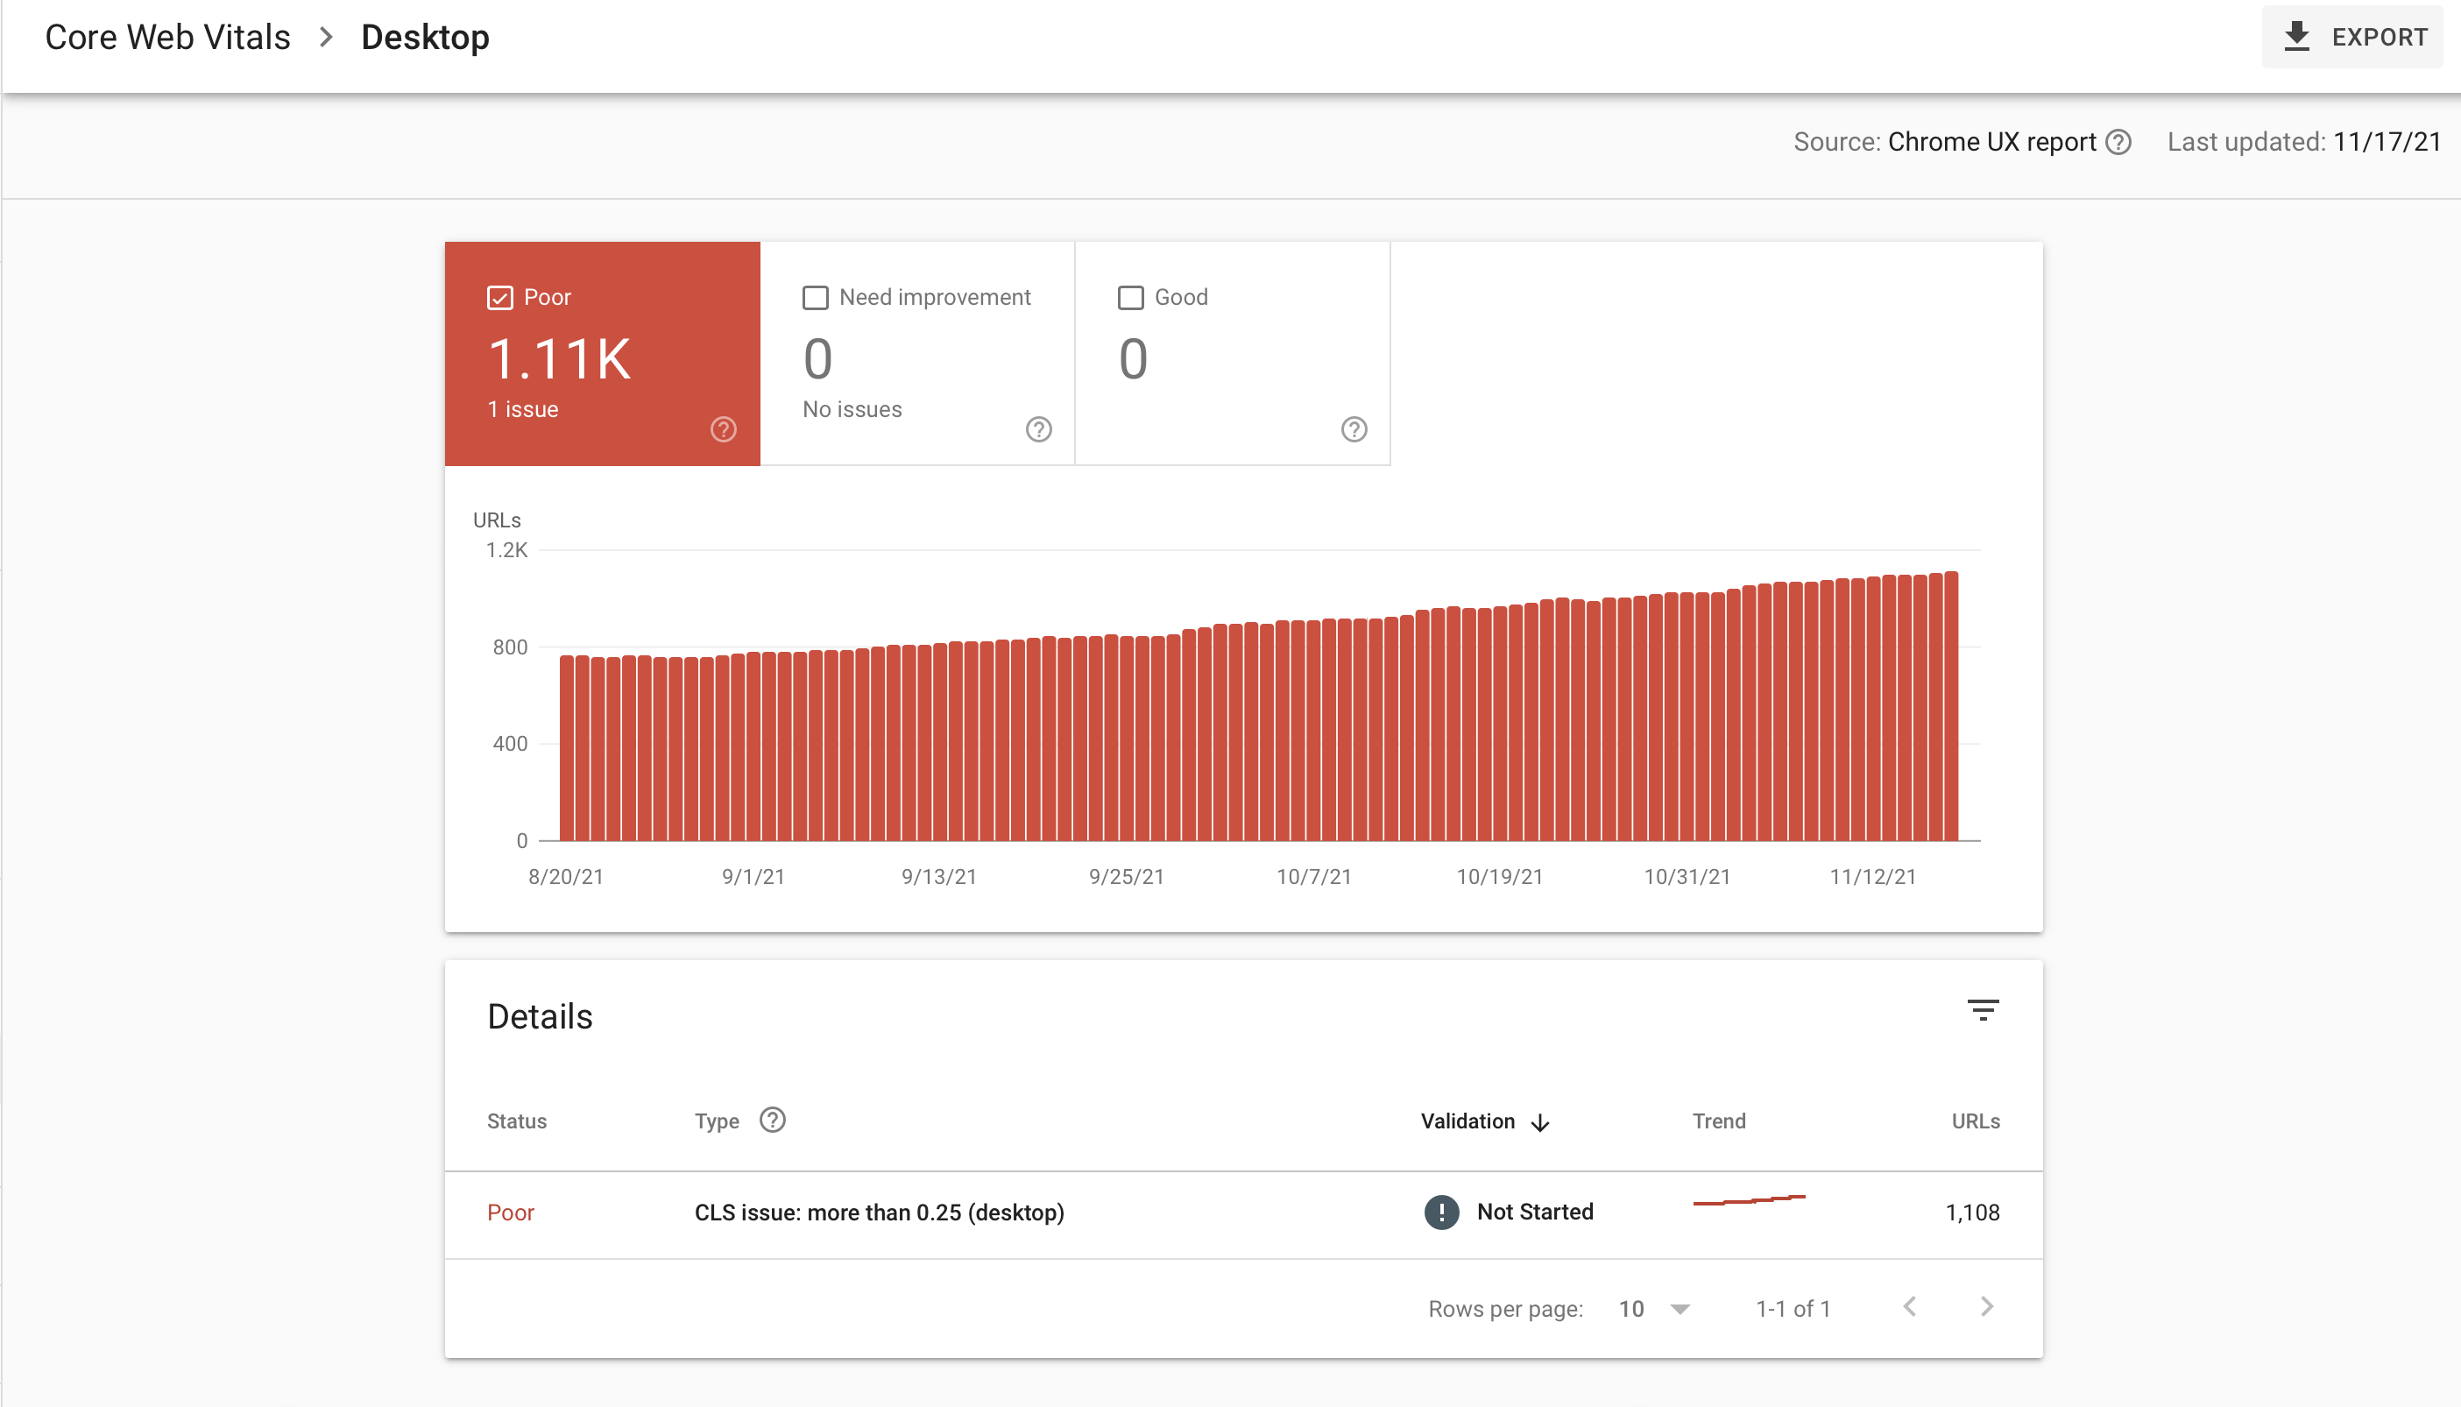Sort by the URLs column header
Image resolution: width=2461 pixels, height=1407 pixels.
coord(1975,1121)
